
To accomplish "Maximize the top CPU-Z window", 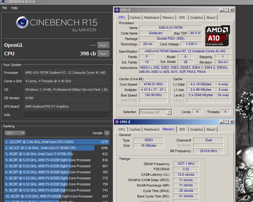I will coord(226,10).
